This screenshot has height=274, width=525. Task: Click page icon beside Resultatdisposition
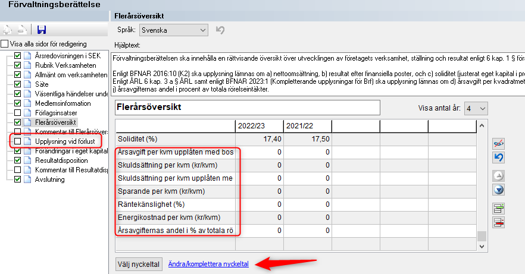click(x=27, y=160)
